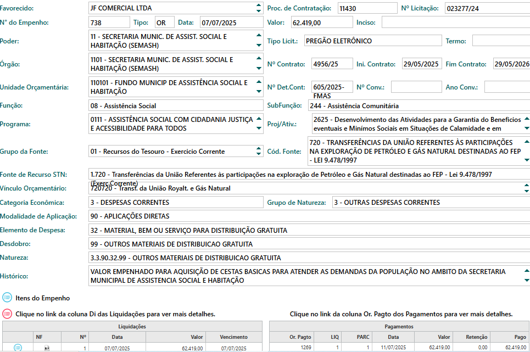Click the up arrow in the Favorecido field
This screenshot has height=352, width=530.
[x=259, y=5]
